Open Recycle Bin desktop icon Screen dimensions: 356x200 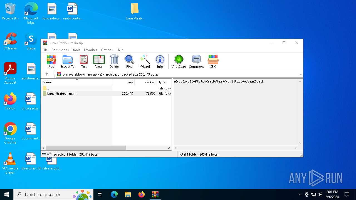(10, 11)
